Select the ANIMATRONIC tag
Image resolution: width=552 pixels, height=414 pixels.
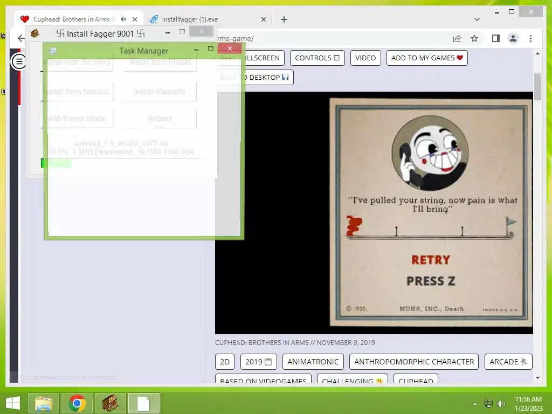click(313, 362)
